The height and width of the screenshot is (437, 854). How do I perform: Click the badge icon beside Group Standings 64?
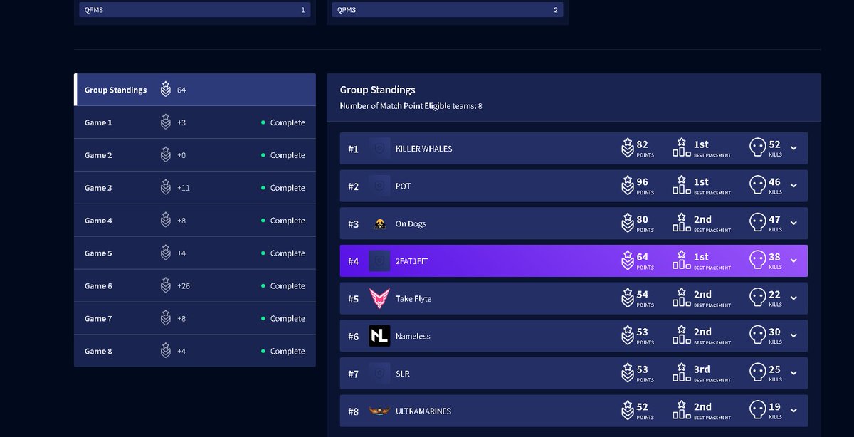(x=166, y=90)
